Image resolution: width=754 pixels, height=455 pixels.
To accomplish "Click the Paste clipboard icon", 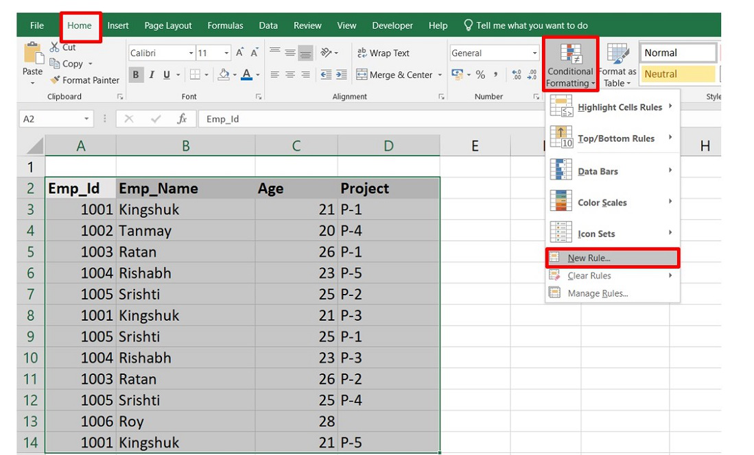I will [x=33, y=53].
